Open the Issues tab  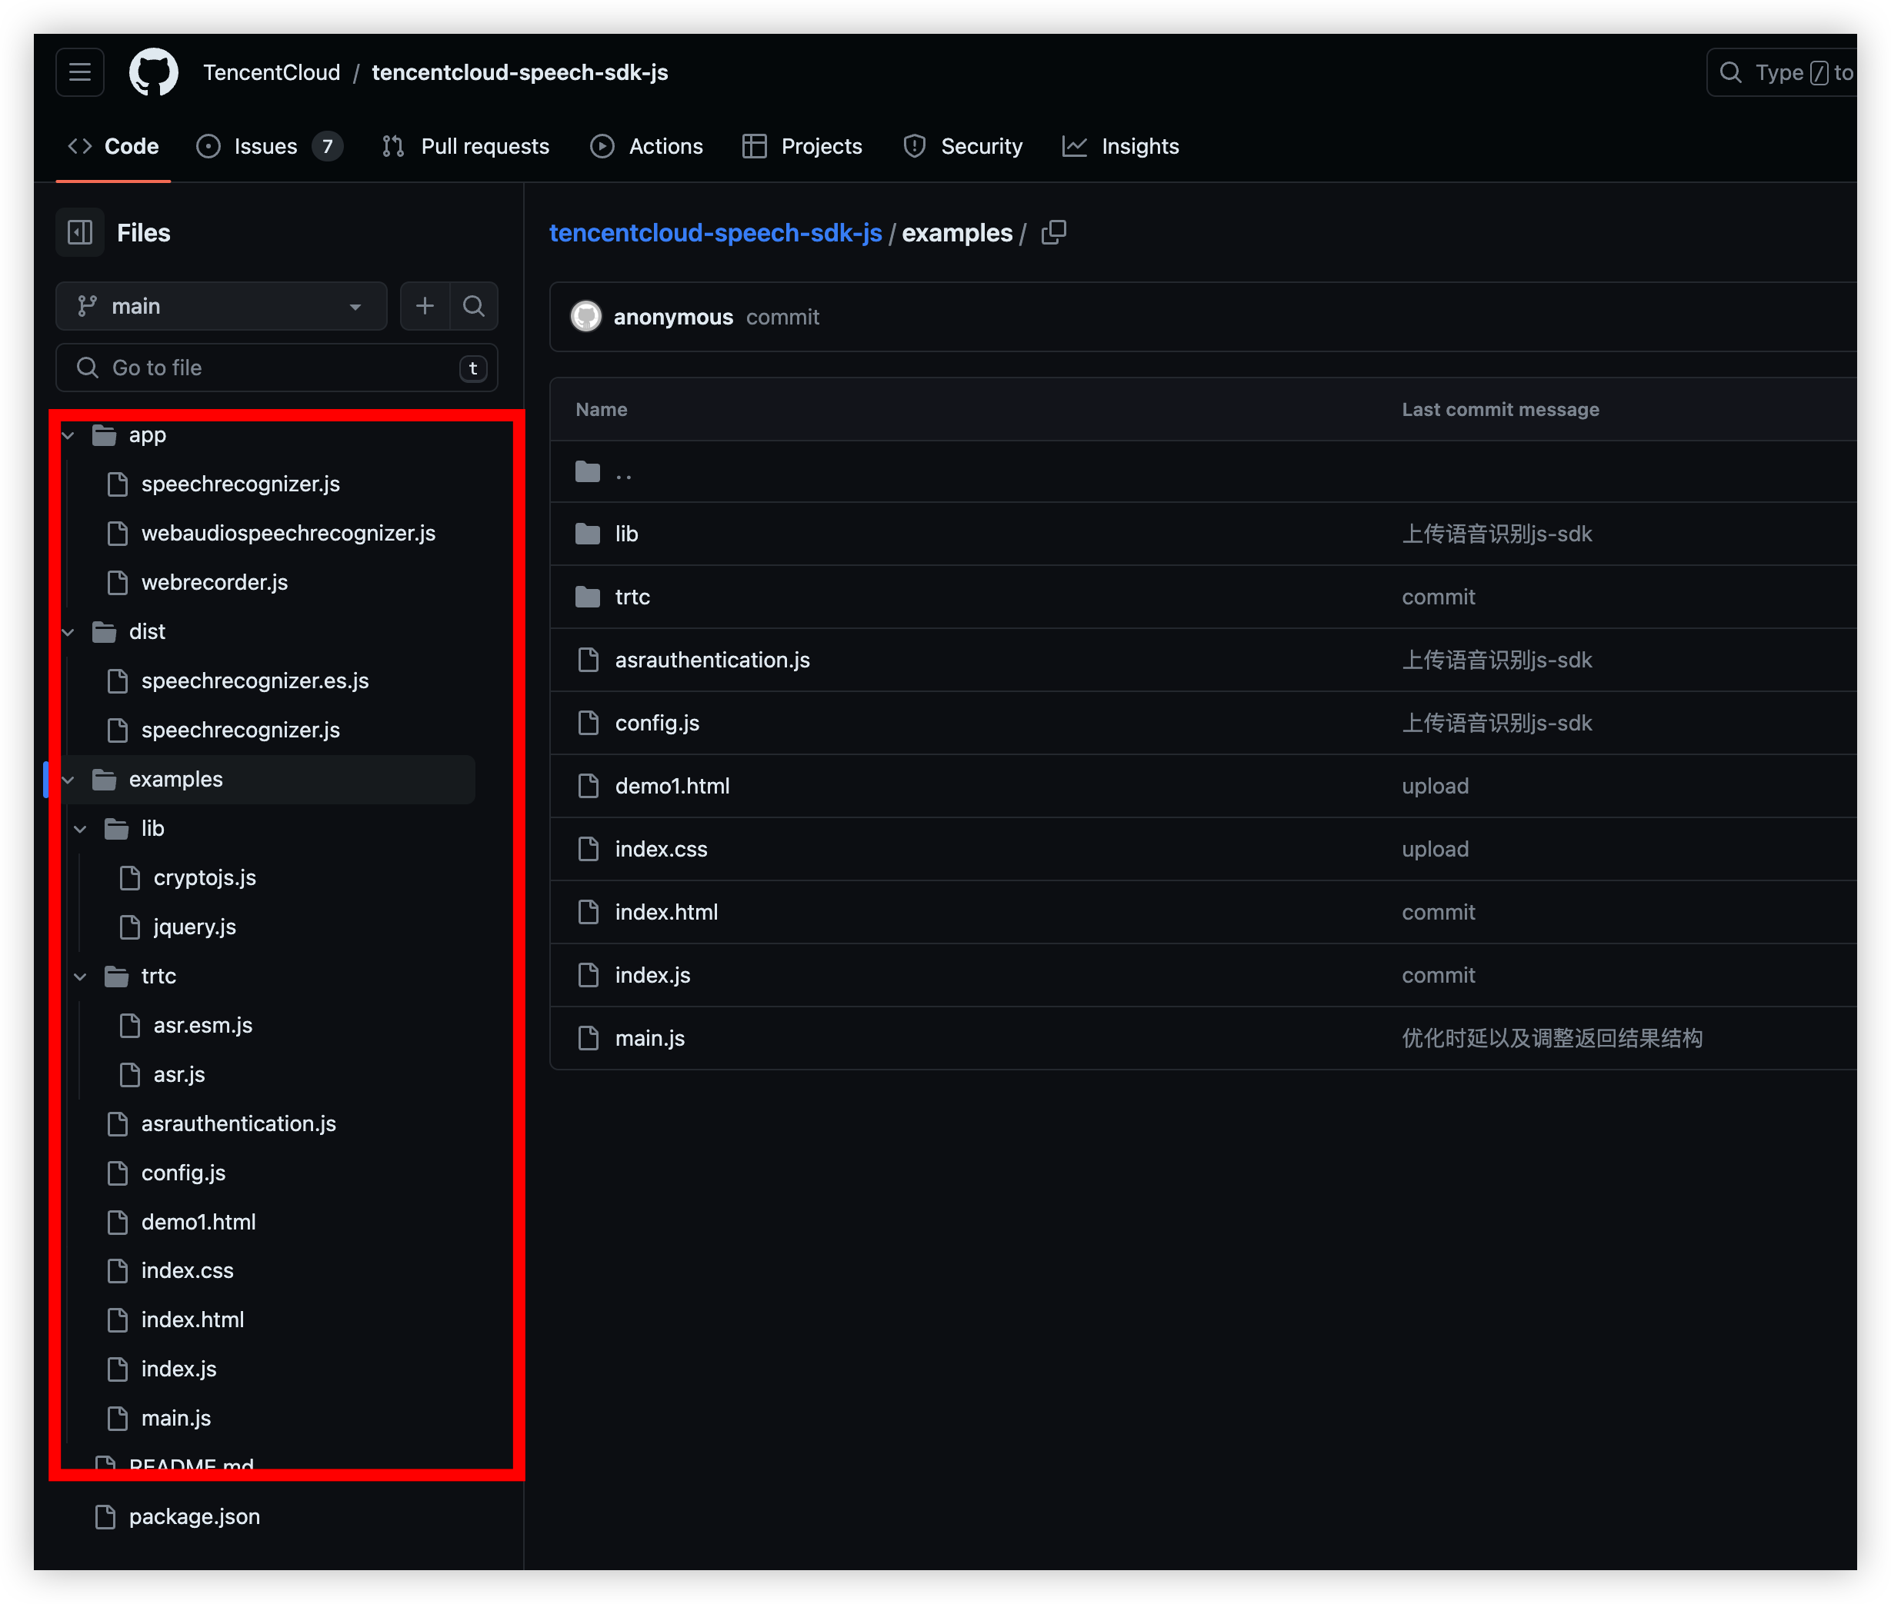270,146
